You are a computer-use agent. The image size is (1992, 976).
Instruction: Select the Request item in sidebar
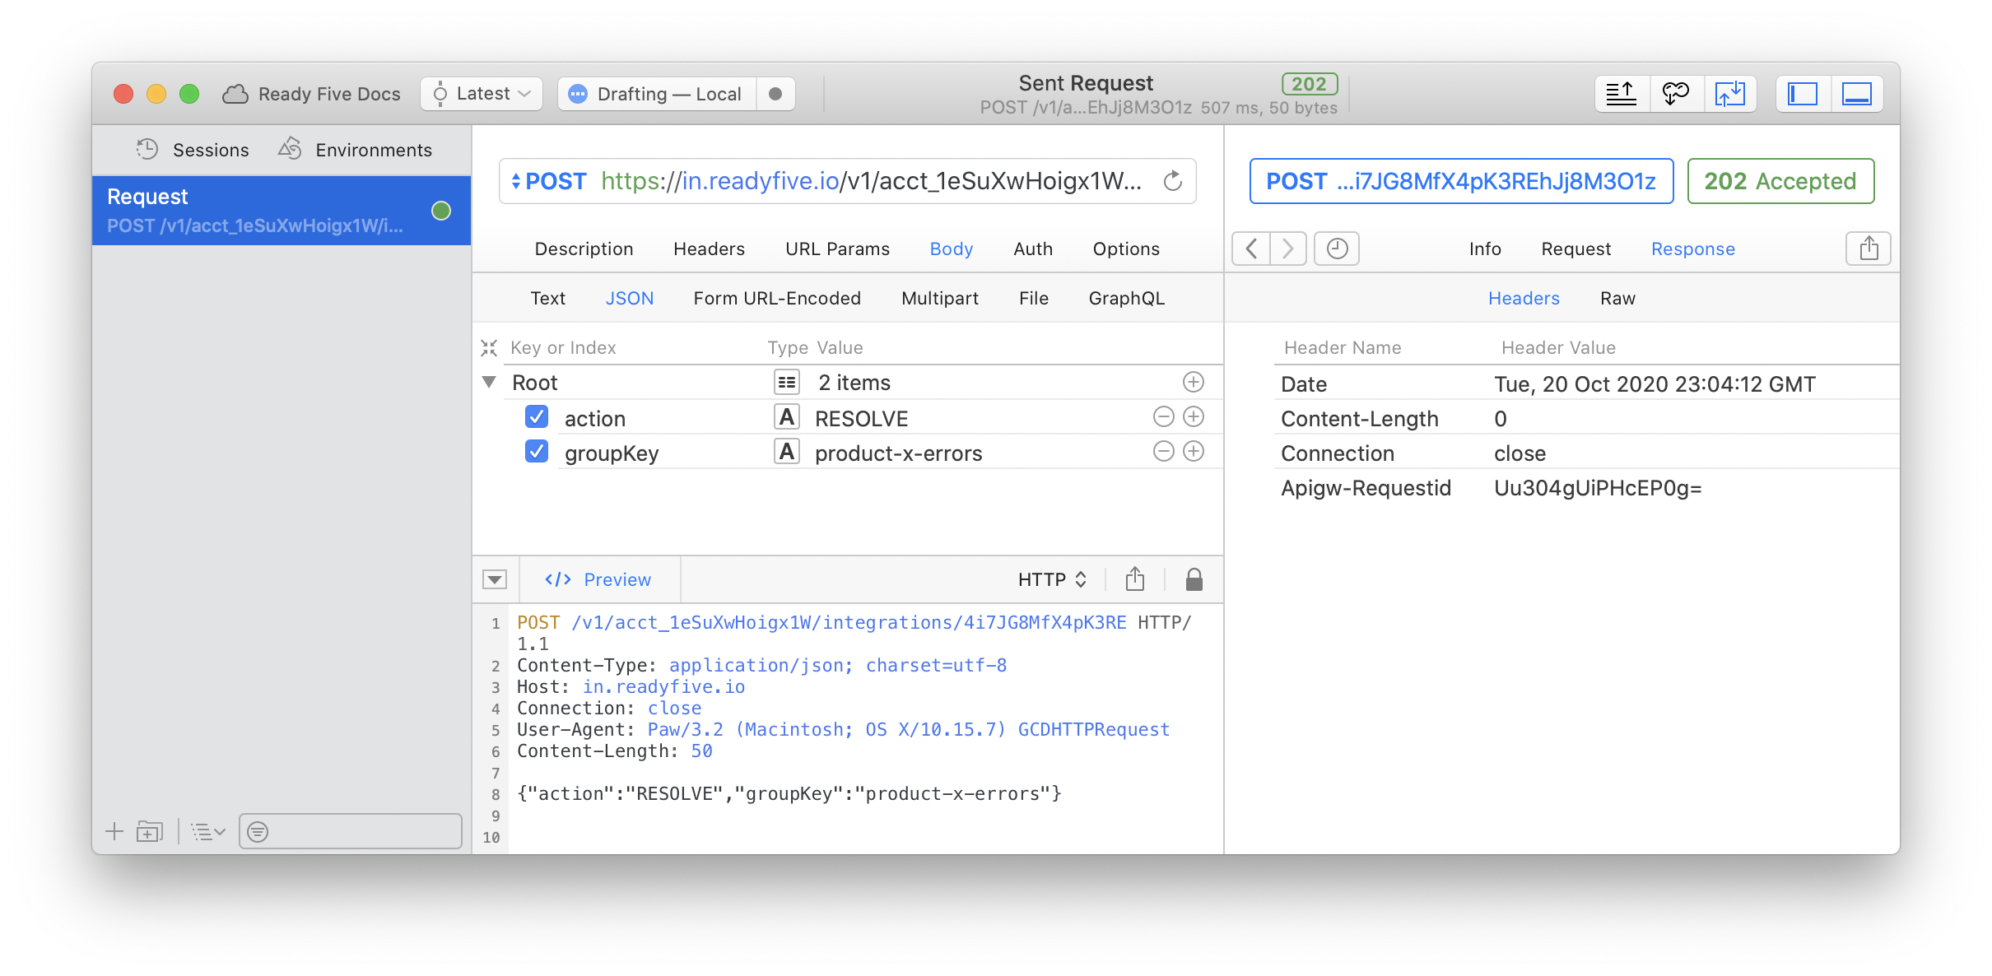point(282,211)
